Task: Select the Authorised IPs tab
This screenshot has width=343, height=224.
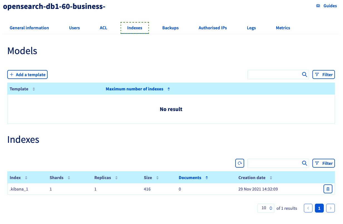Action: [213, 28]
